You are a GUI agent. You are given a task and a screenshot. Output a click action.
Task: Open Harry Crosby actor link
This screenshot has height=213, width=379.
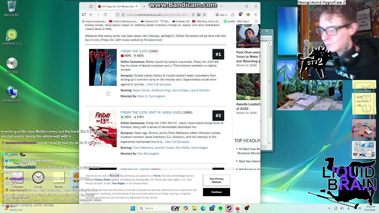click(180, 90)
